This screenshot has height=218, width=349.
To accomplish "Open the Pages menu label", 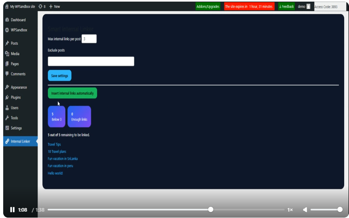I will click(15, 64).
